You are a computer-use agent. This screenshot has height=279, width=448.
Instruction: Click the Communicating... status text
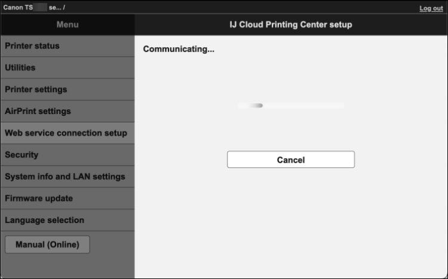coord(179,49)
